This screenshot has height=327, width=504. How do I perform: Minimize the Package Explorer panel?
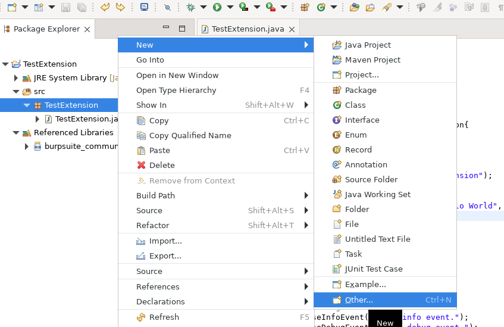tap(167, 29)
